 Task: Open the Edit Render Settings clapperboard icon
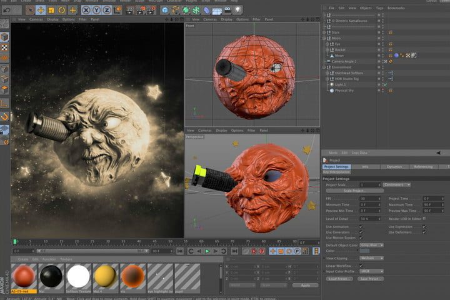pyautogui.click(x=151, y=11)
